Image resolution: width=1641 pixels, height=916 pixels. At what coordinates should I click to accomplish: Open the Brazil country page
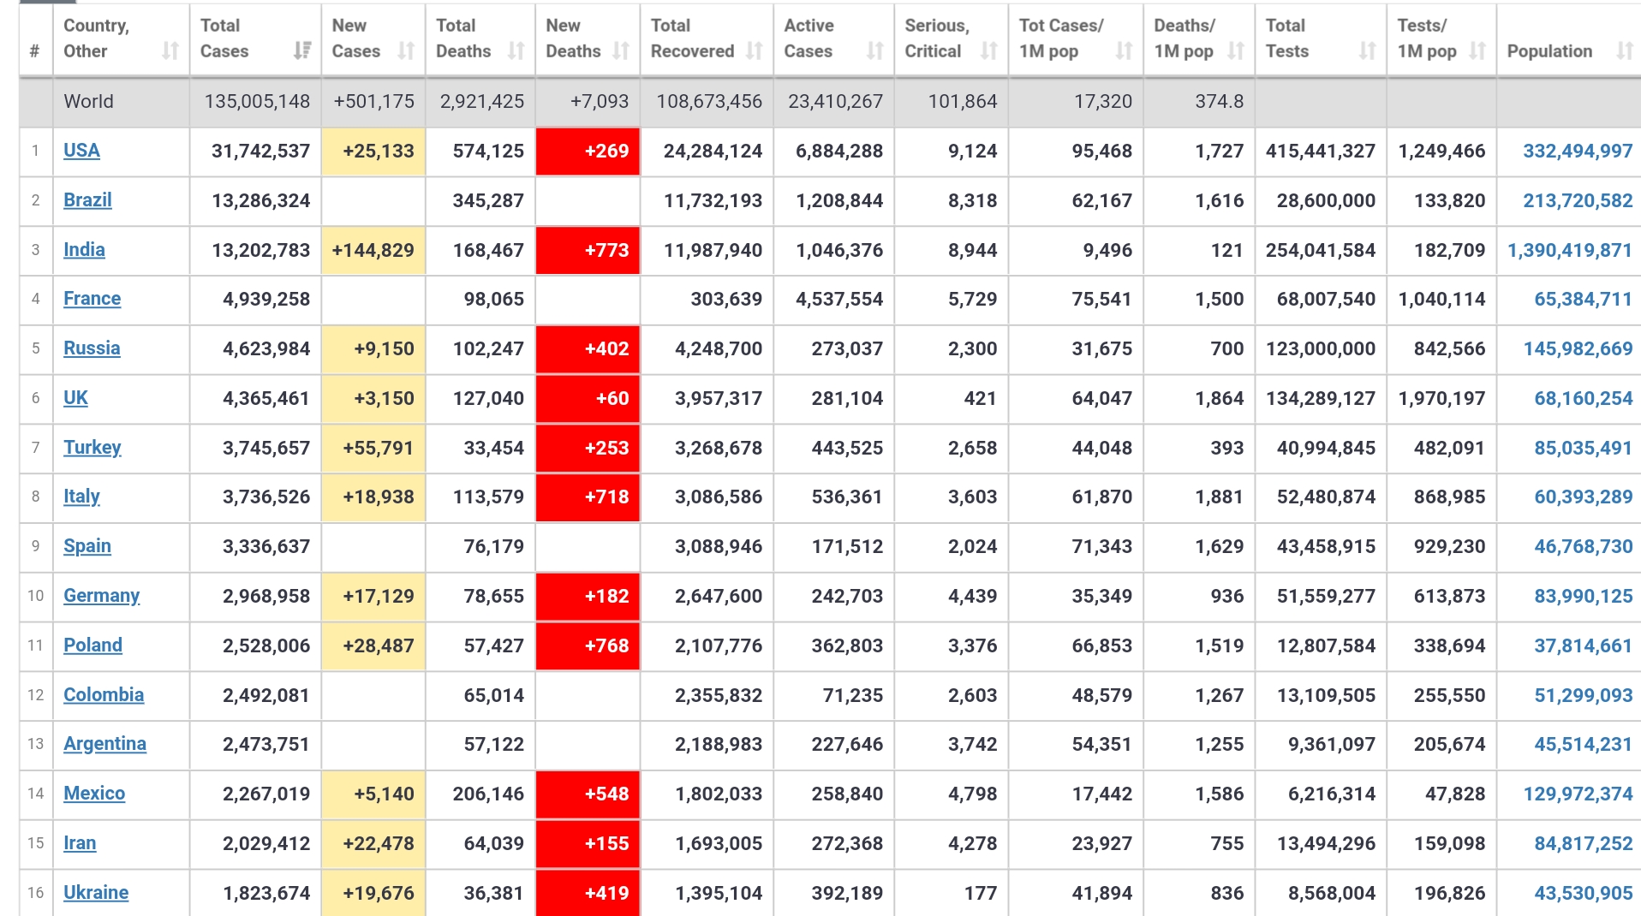click(x=87, y=200)
